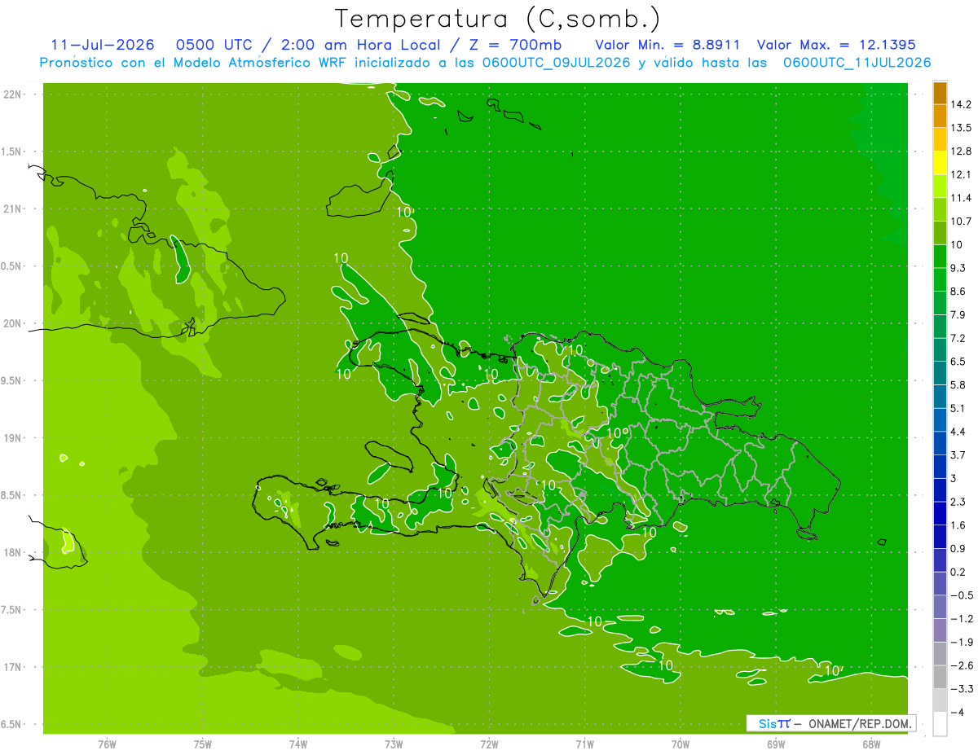Click color scale value '13.5'
This screenshot has height=755, width=978.
click(x=961, y=128)
